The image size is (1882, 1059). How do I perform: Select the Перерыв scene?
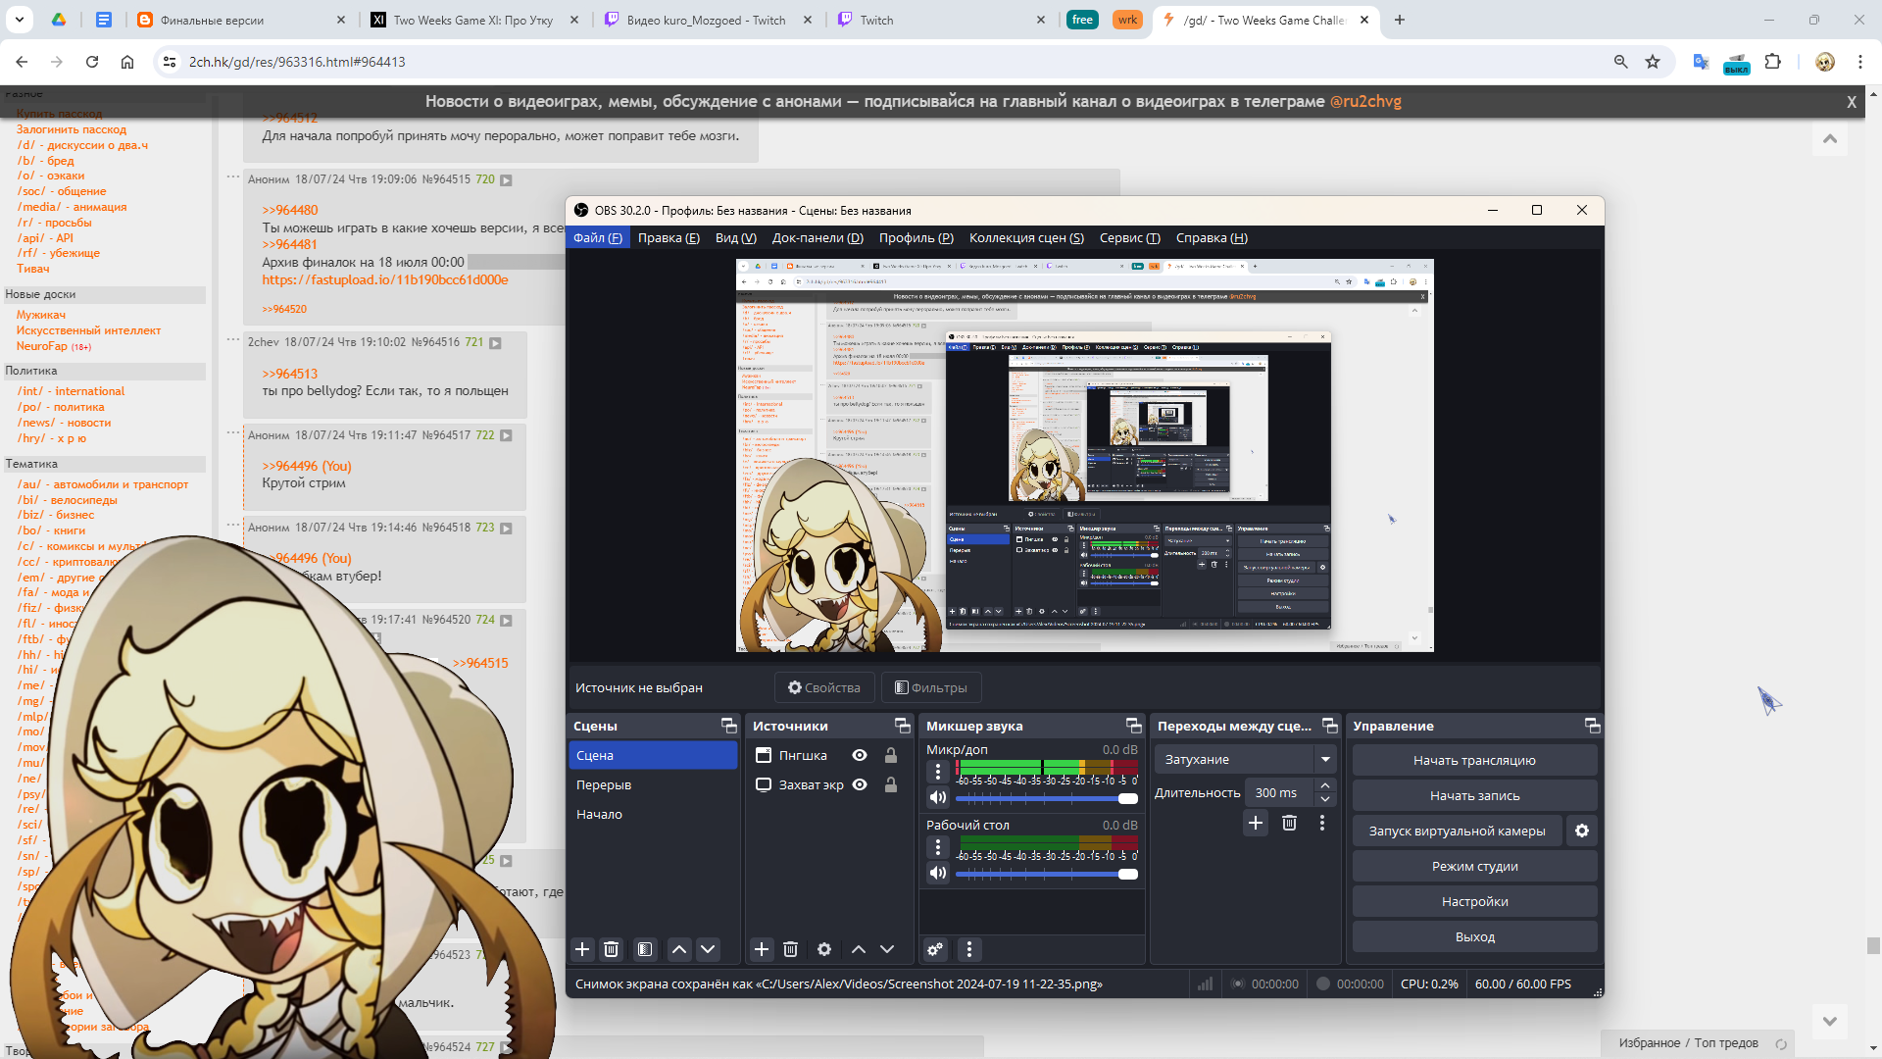653,784
